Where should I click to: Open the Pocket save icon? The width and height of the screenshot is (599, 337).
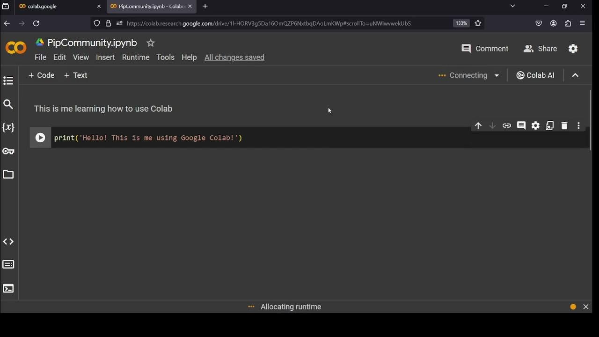click(x=539, y=23)
